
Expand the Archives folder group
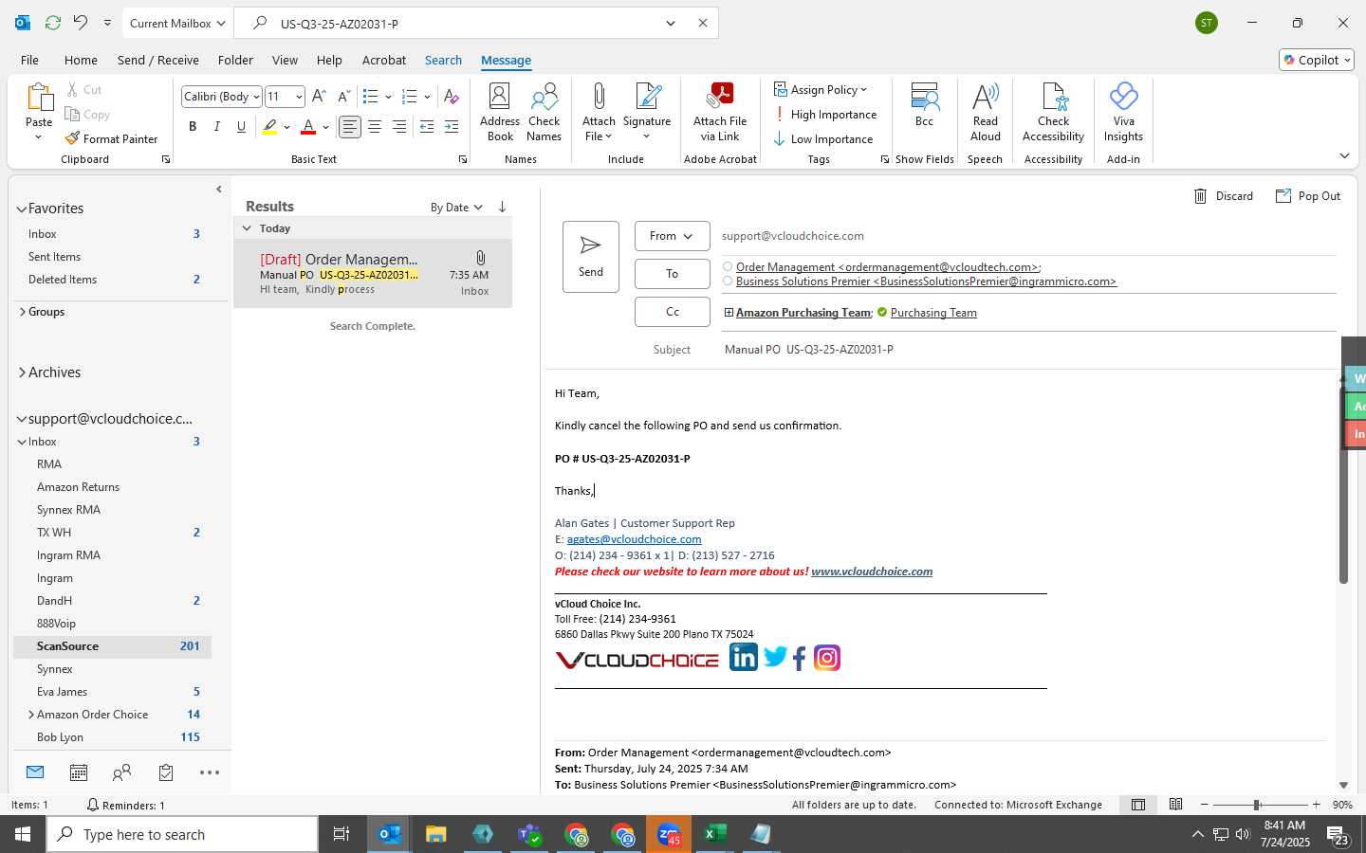pos(21,372)
